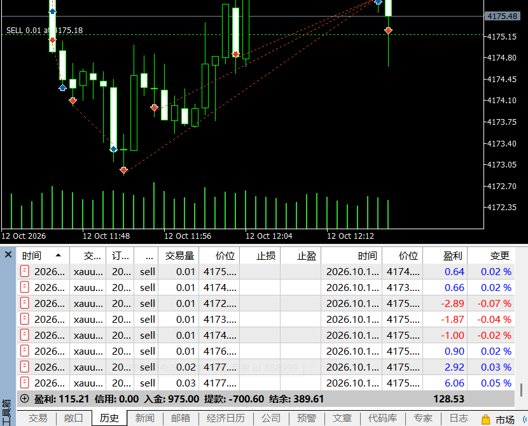Viewport: 528px width, 426px height.
Task: Click deal icon in the 0.66 profit row
Action: pos(25,287)
